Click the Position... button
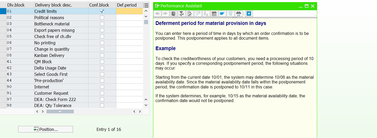The width and height of the screenshot is (377, 138). 45,129
